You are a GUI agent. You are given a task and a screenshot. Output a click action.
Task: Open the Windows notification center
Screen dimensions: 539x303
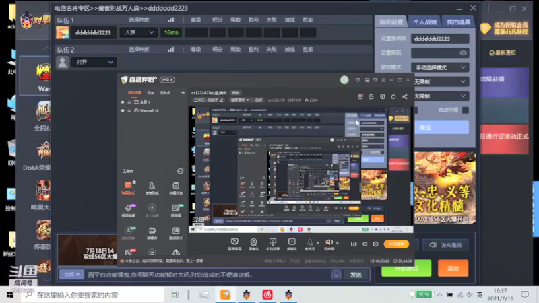[x=525, y=294]
